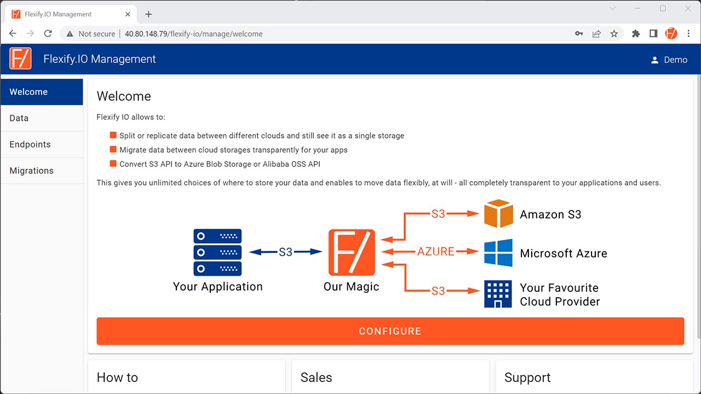Click the Flexify browser profile avatar

(671, 33)
